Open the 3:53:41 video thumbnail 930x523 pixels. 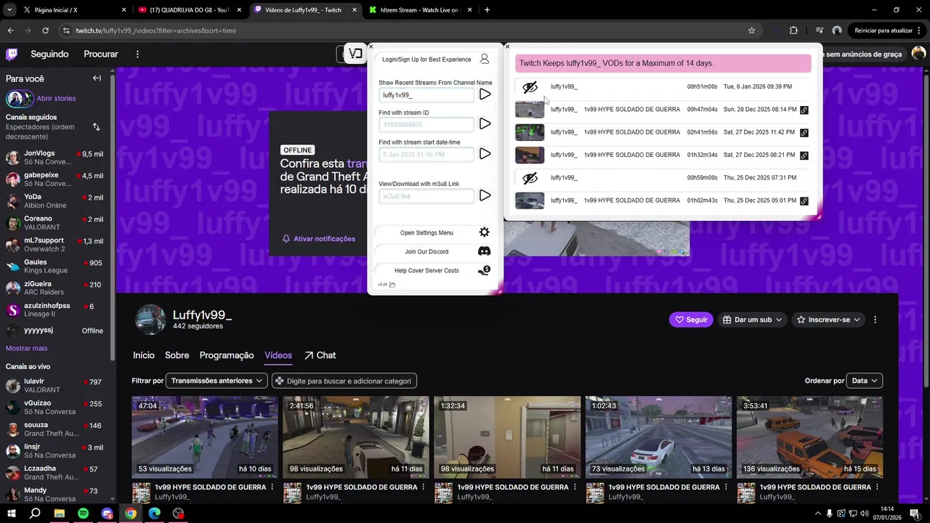pyautogui.click(x=809, y=437)
